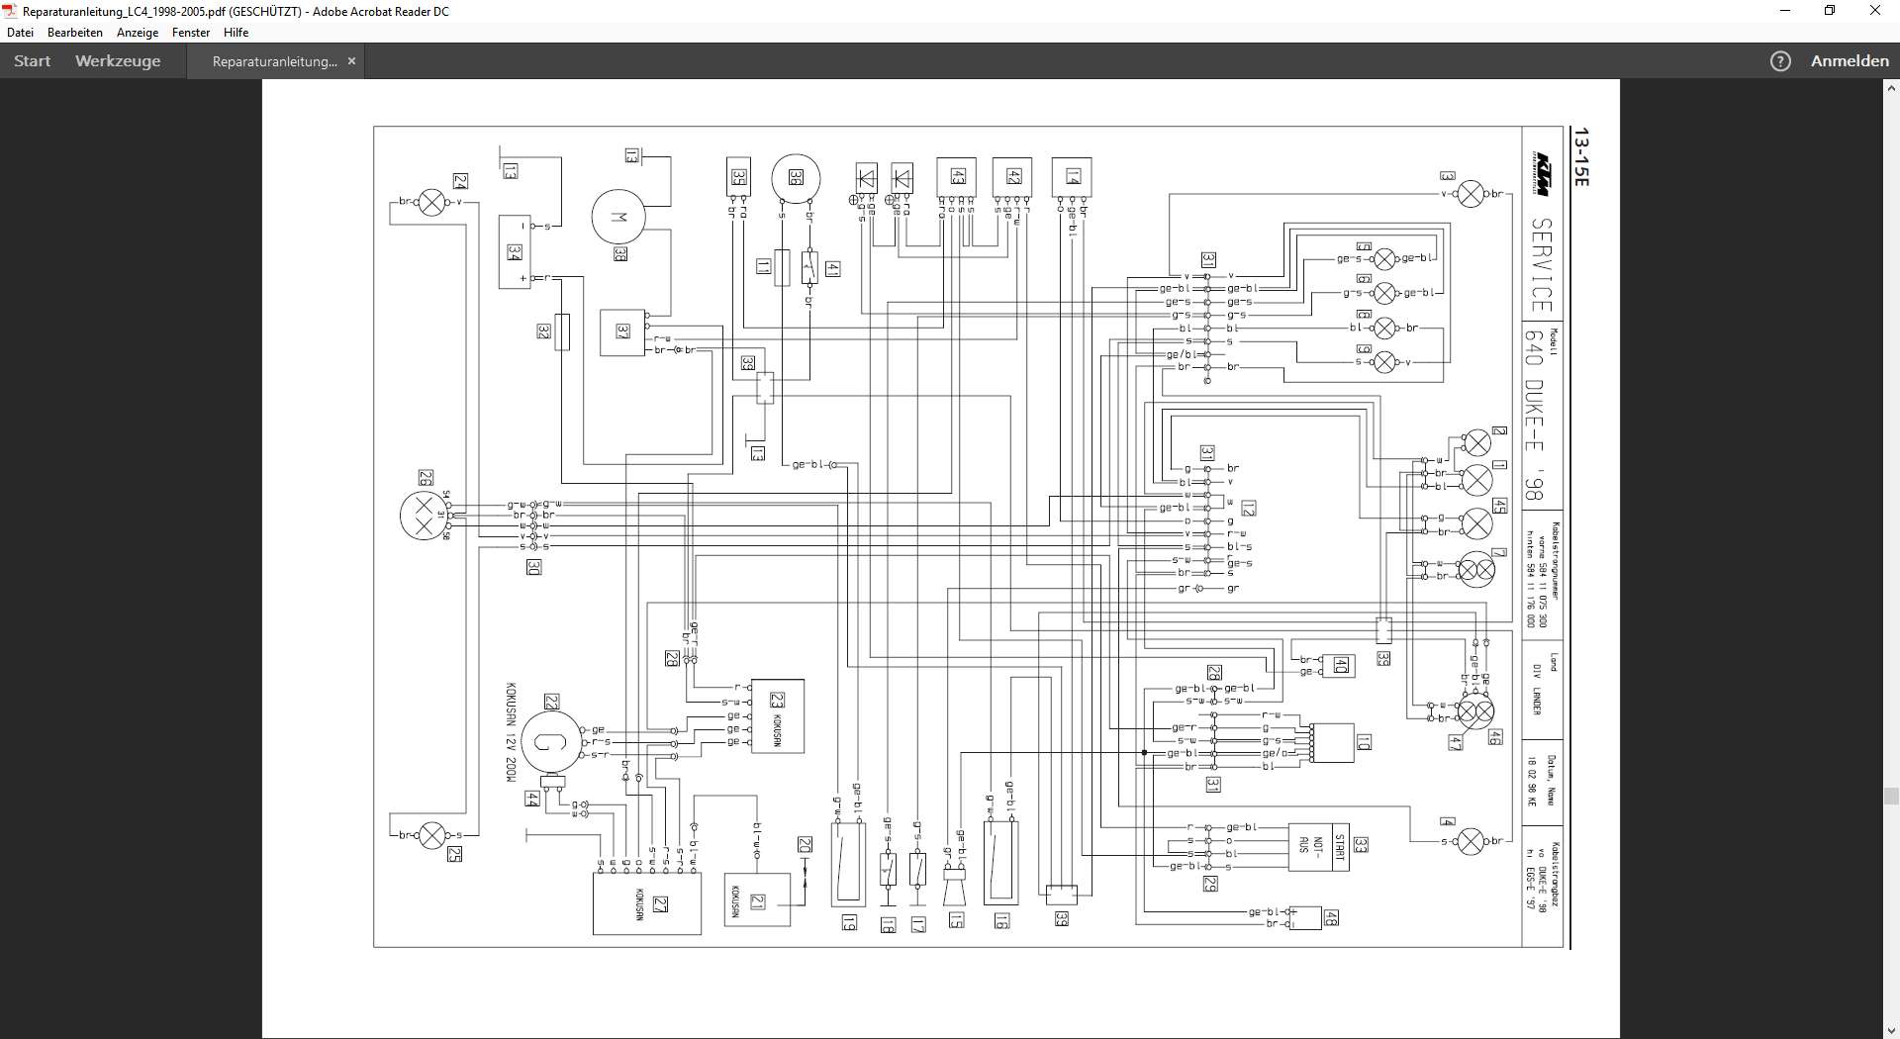Select the Reparaturanleitung document tab
Image resolution: width=1900 pixels, height=1039 pixels.
coord(275,61)
